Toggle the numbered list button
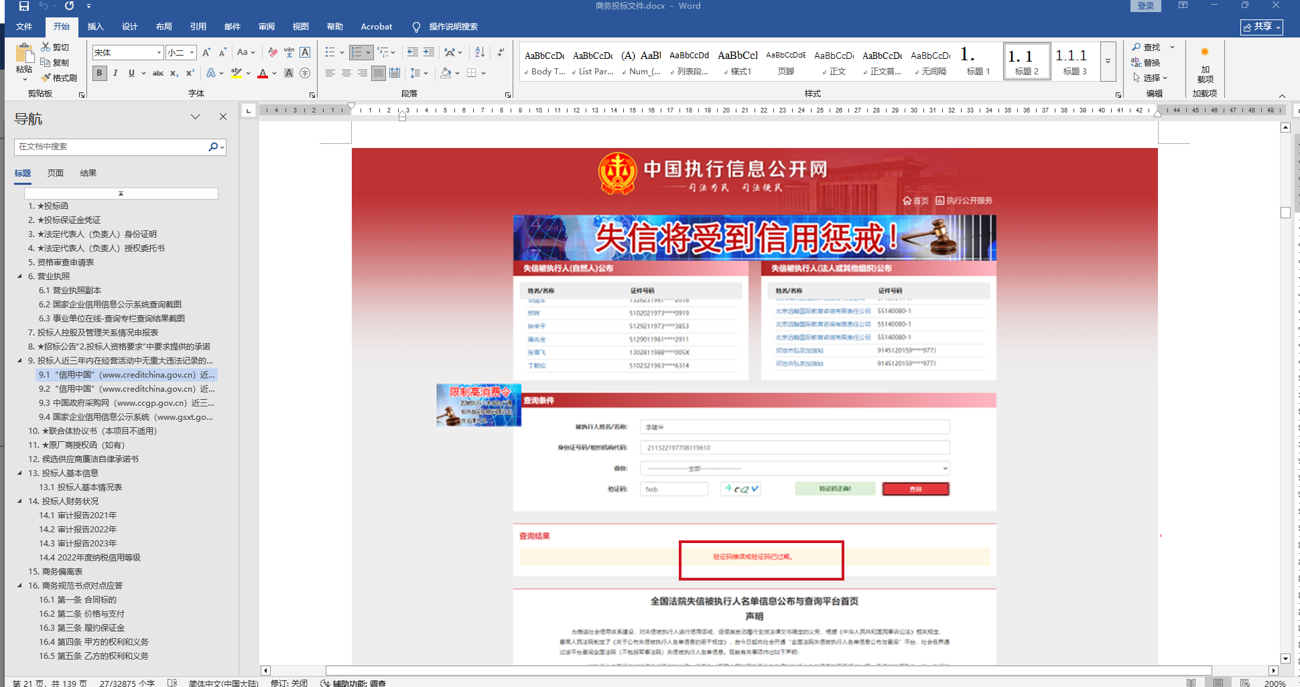Image resolution: width=1300 pixels, height=687 pixels. pyautogui.click(x=356, y=52)
